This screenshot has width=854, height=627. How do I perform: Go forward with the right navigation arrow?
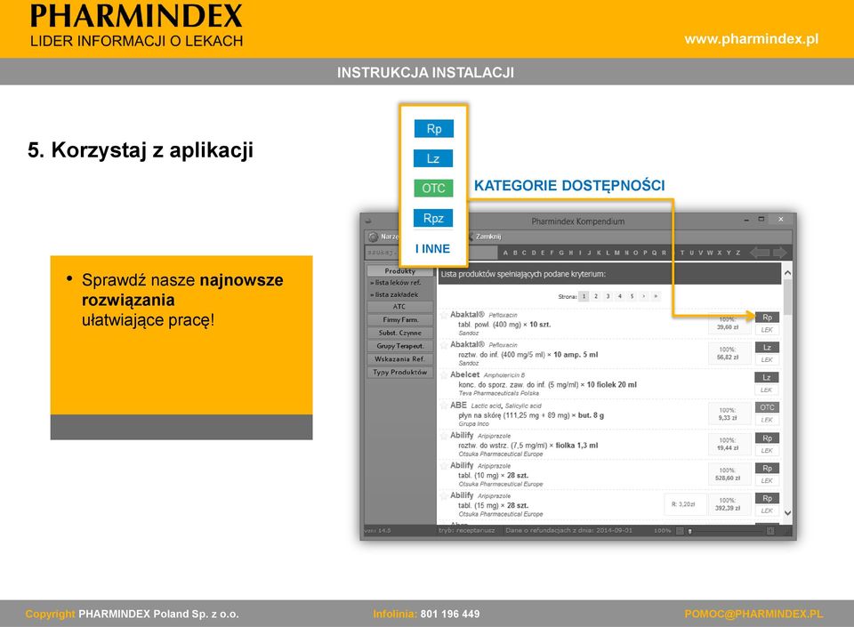pyautogui.click(x=780, y=253)
